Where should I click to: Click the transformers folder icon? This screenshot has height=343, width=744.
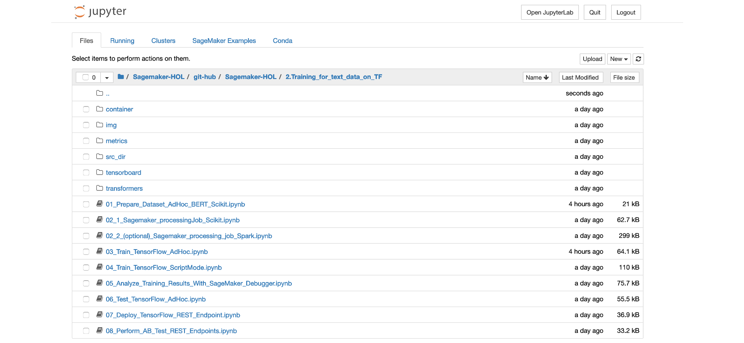[x=99, y=188]
